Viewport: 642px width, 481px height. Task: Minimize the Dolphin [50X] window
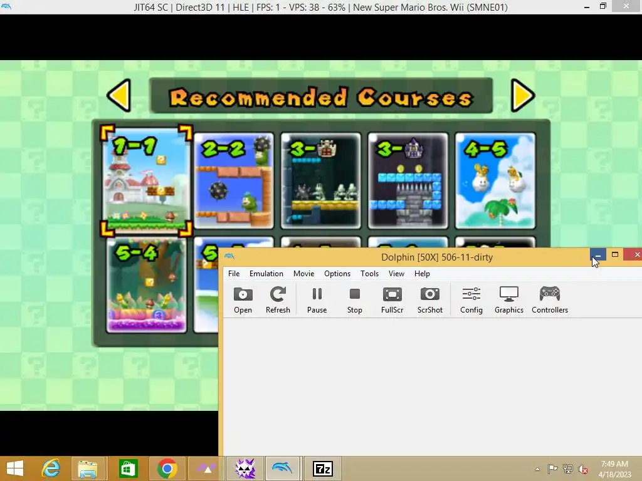point(597,255)
